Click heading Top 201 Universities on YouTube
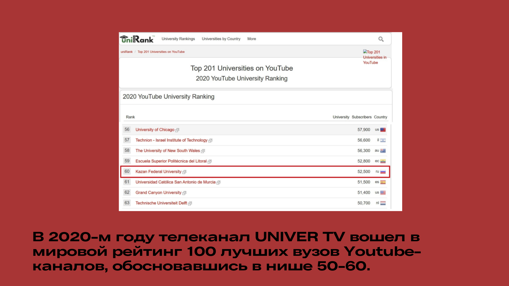Screen dimensions: 509x286 tap(242, 68)
